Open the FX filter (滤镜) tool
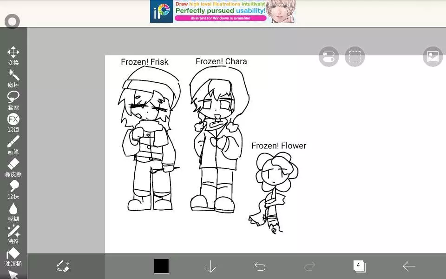446x279 pixels. pos(13,123)
